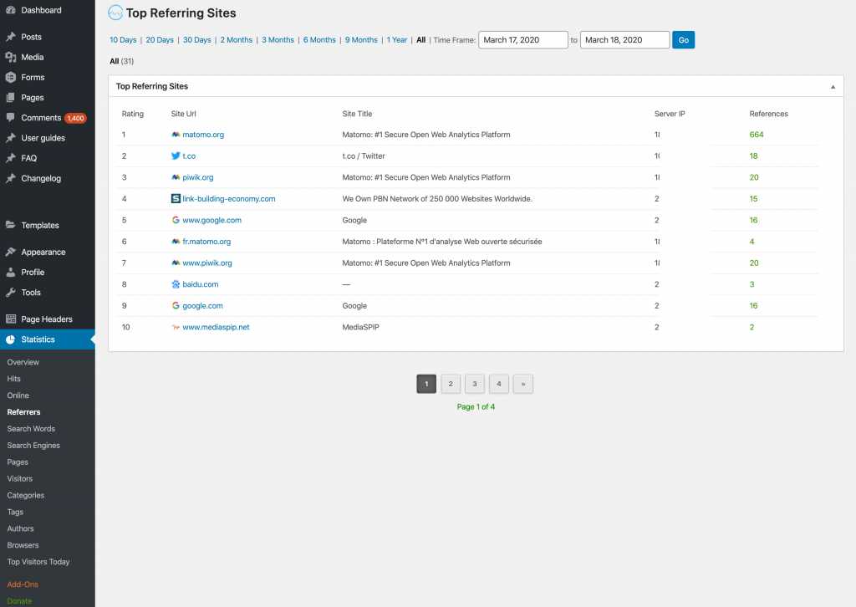The height and width of the screenshot is (607, 856).
Task: Click the pin icon beside User guides
Action: click(10, 138)
